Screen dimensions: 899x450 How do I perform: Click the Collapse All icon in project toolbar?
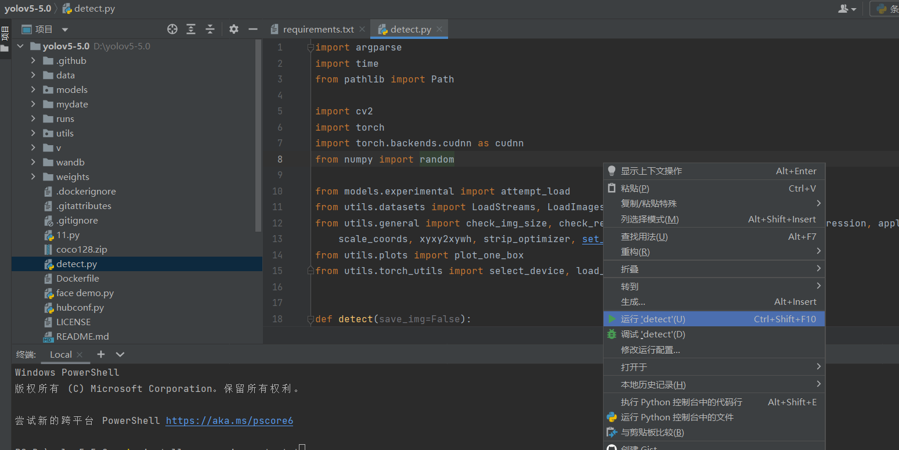click(210, 29)
